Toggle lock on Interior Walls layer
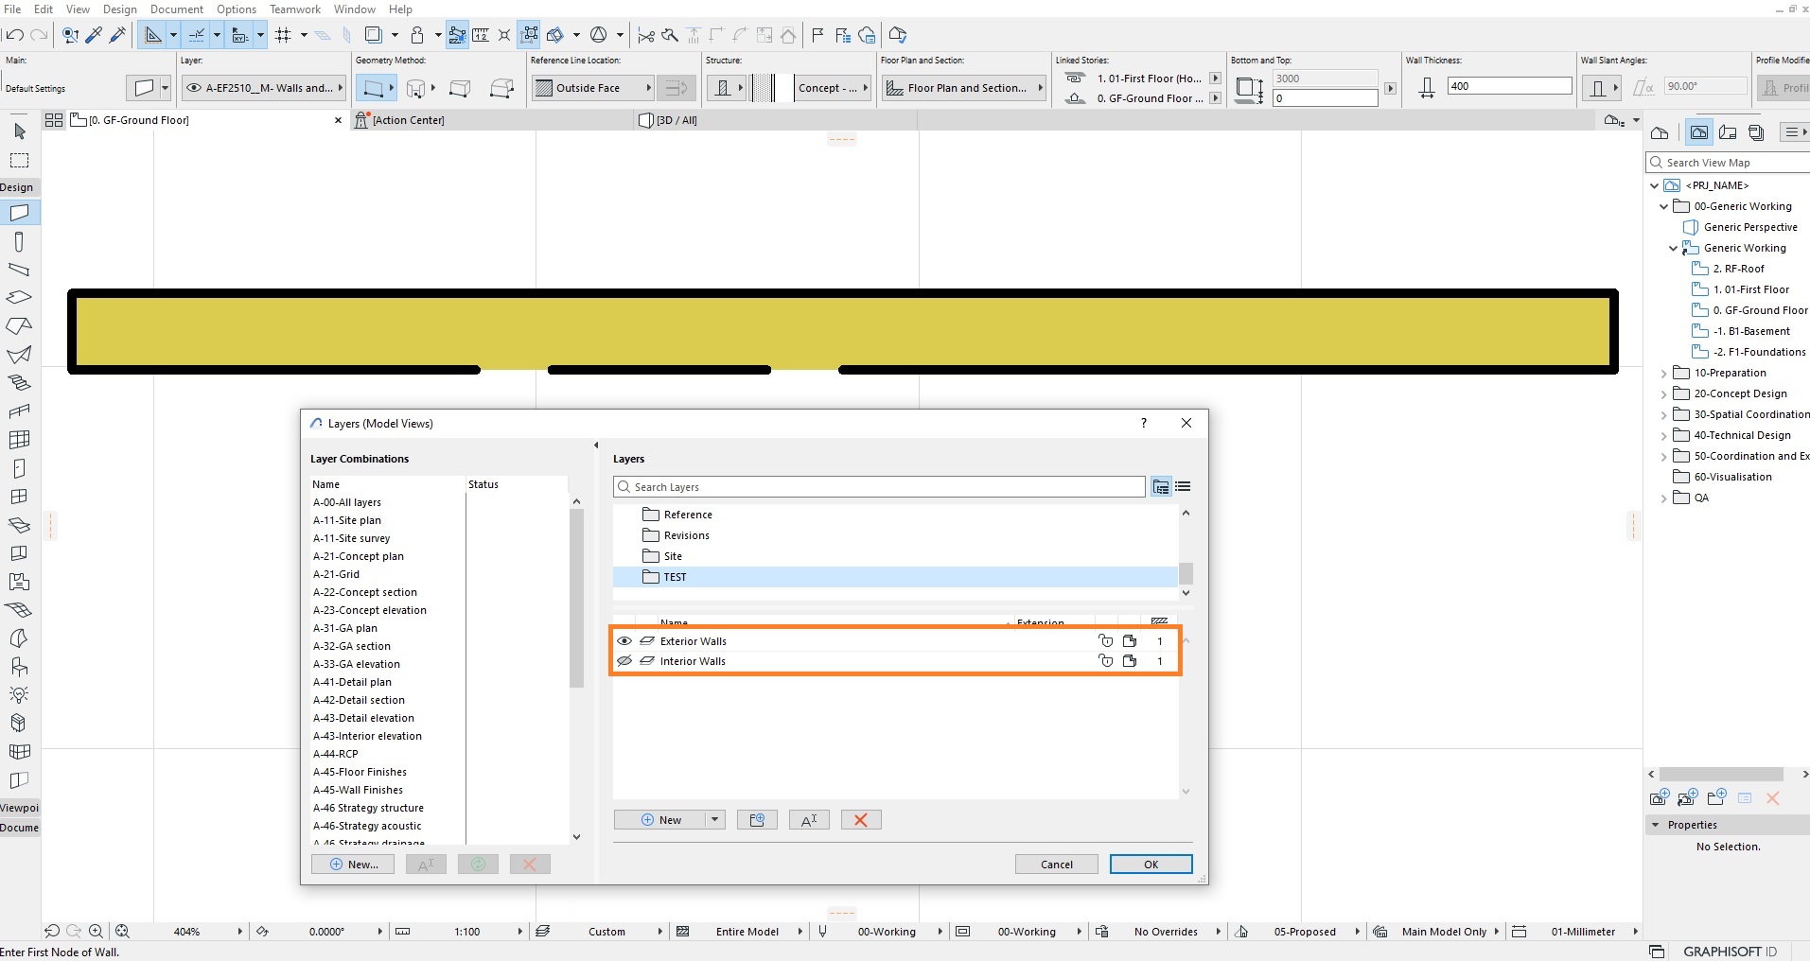 (x=1105, y=661)
